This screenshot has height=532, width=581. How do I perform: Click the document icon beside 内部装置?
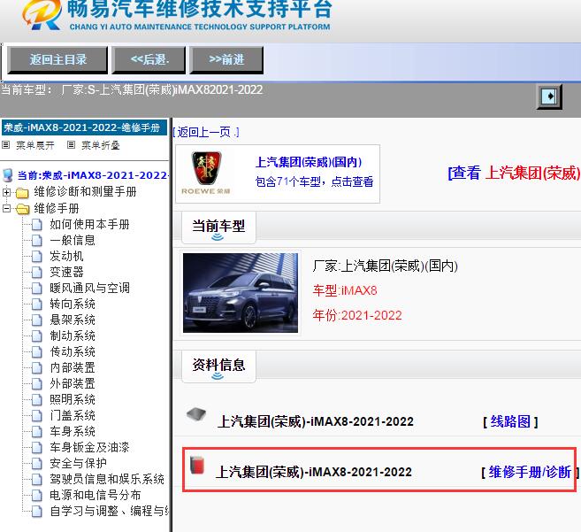[x=36, y=367]
